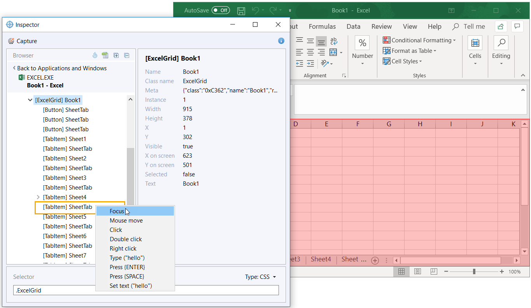531x308 pixels.
Task: Open the Format as Table dropdown
Action: [410, 50]
